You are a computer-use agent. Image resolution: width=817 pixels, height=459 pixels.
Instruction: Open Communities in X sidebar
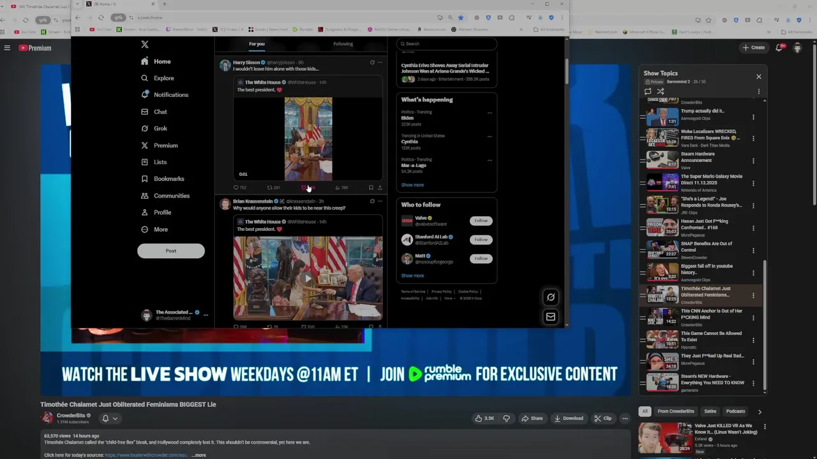165,196
